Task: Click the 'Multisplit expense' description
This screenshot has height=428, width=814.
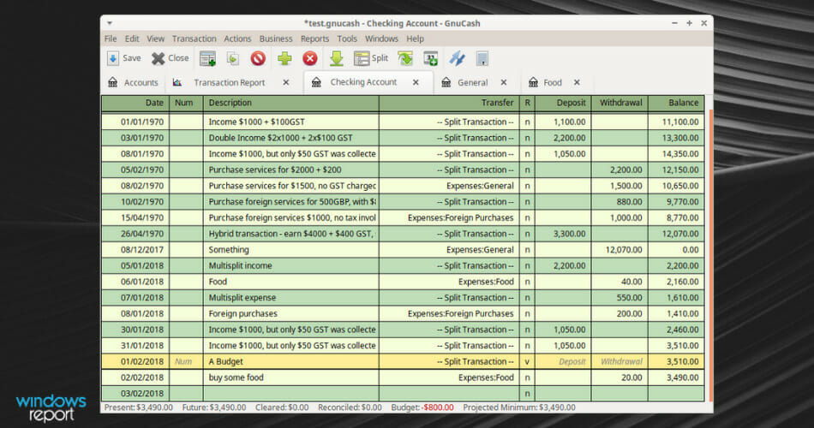Action: click(242, 298)
